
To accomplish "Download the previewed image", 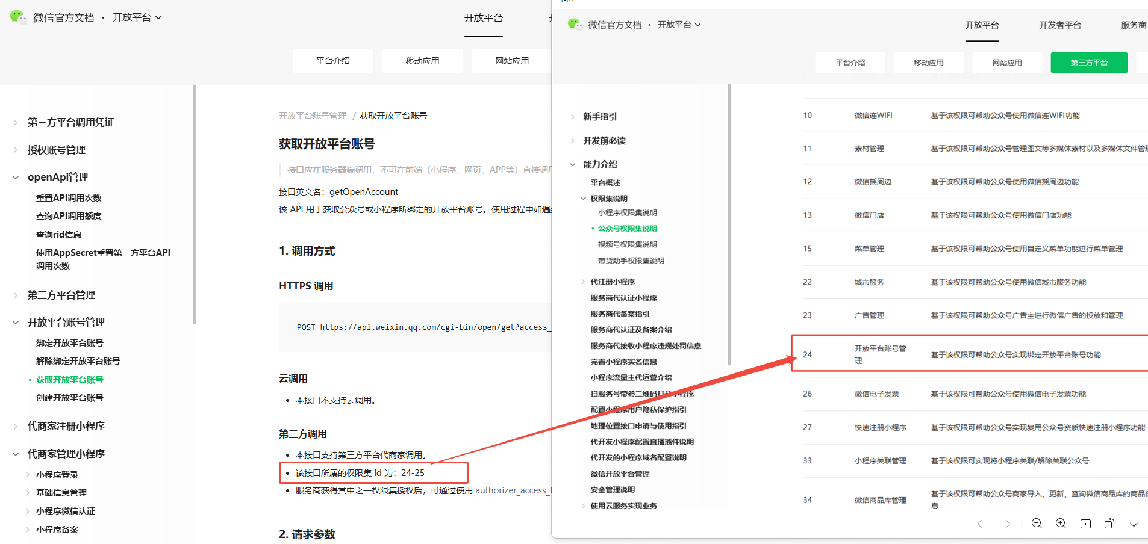I will pos(1134,524).
